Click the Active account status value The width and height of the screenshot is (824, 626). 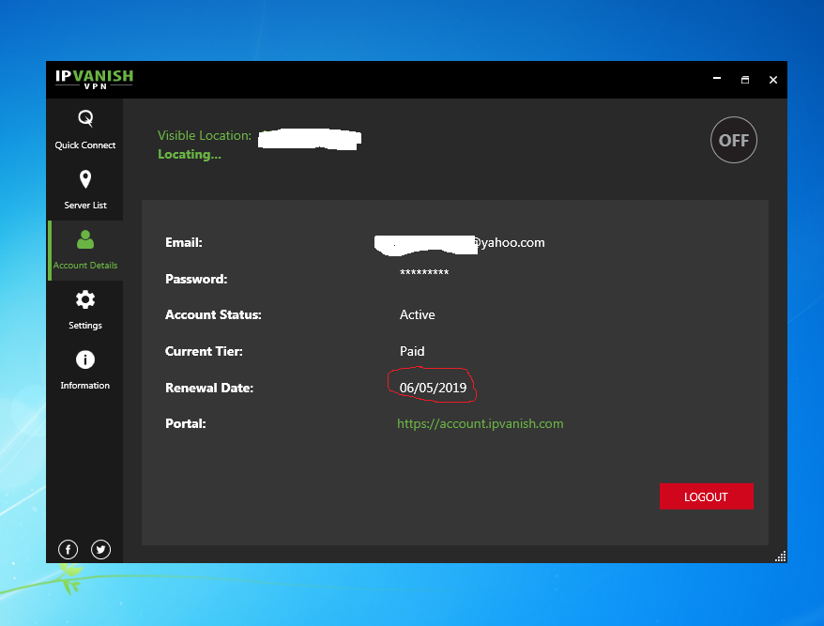click(x=418, y=314)
